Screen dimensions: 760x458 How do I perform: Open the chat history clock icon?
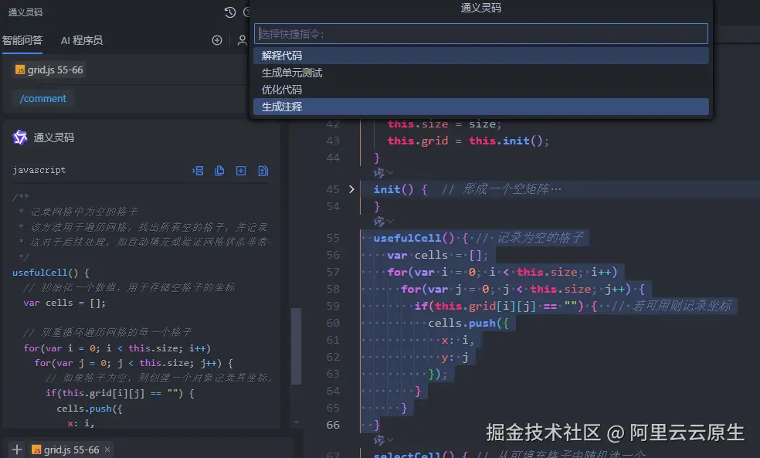230,12
